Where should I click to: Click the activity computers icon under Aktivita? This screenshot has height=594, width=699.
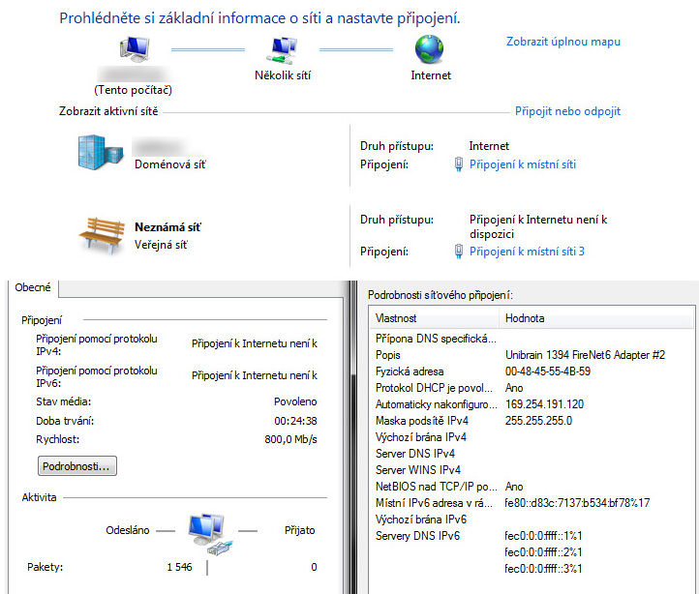click(x=210, y=533)
